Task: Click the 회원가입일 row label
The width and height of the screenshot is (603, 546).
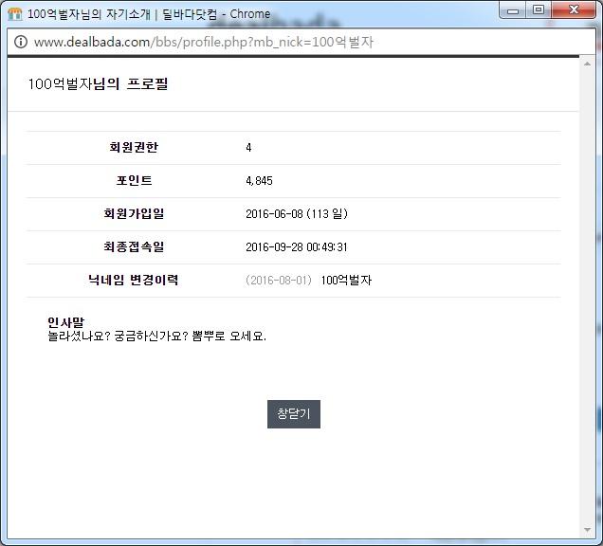Action: (134, 214)
